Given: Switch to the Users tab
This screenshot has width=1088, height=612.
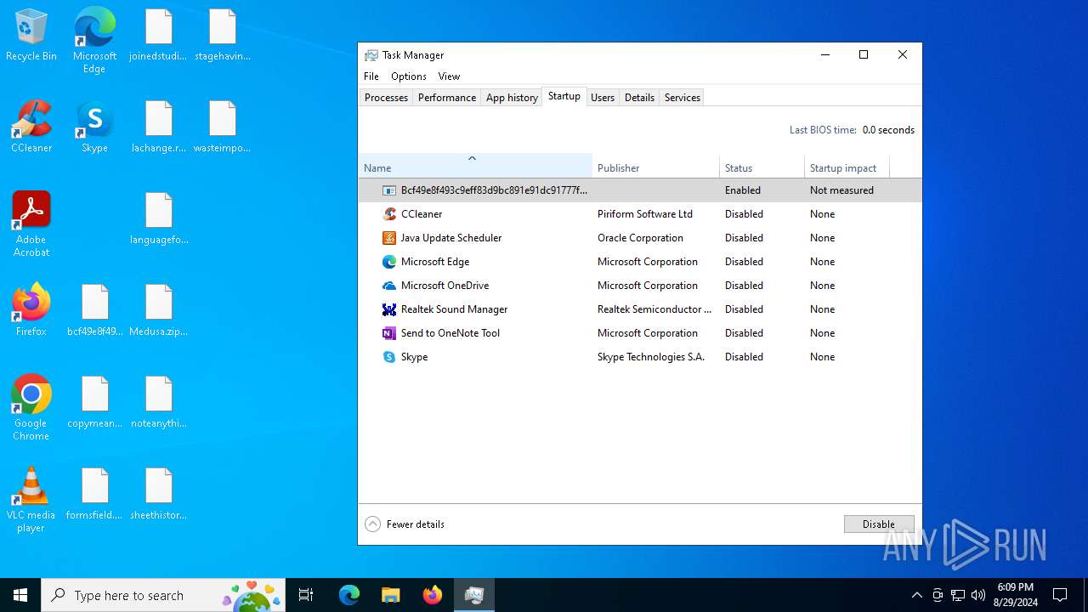Looking at the screenshot, I should [603, 98].
